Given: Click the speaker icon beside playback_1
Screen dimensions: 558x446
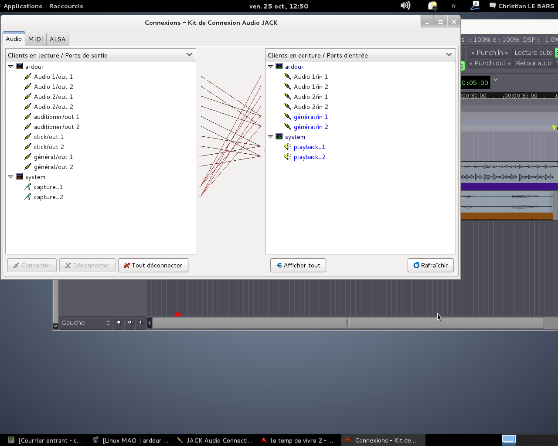Looking at the screenshot, I should [288, 147].
